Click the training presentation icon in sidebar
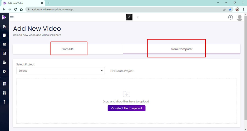 pyautogui.click(x=4, y=84)
